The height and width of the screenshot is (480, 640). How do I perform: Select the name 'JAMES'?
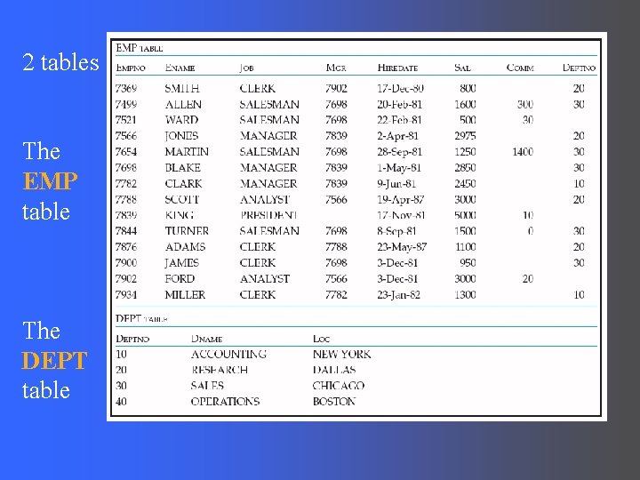click(x=181, y=263)
